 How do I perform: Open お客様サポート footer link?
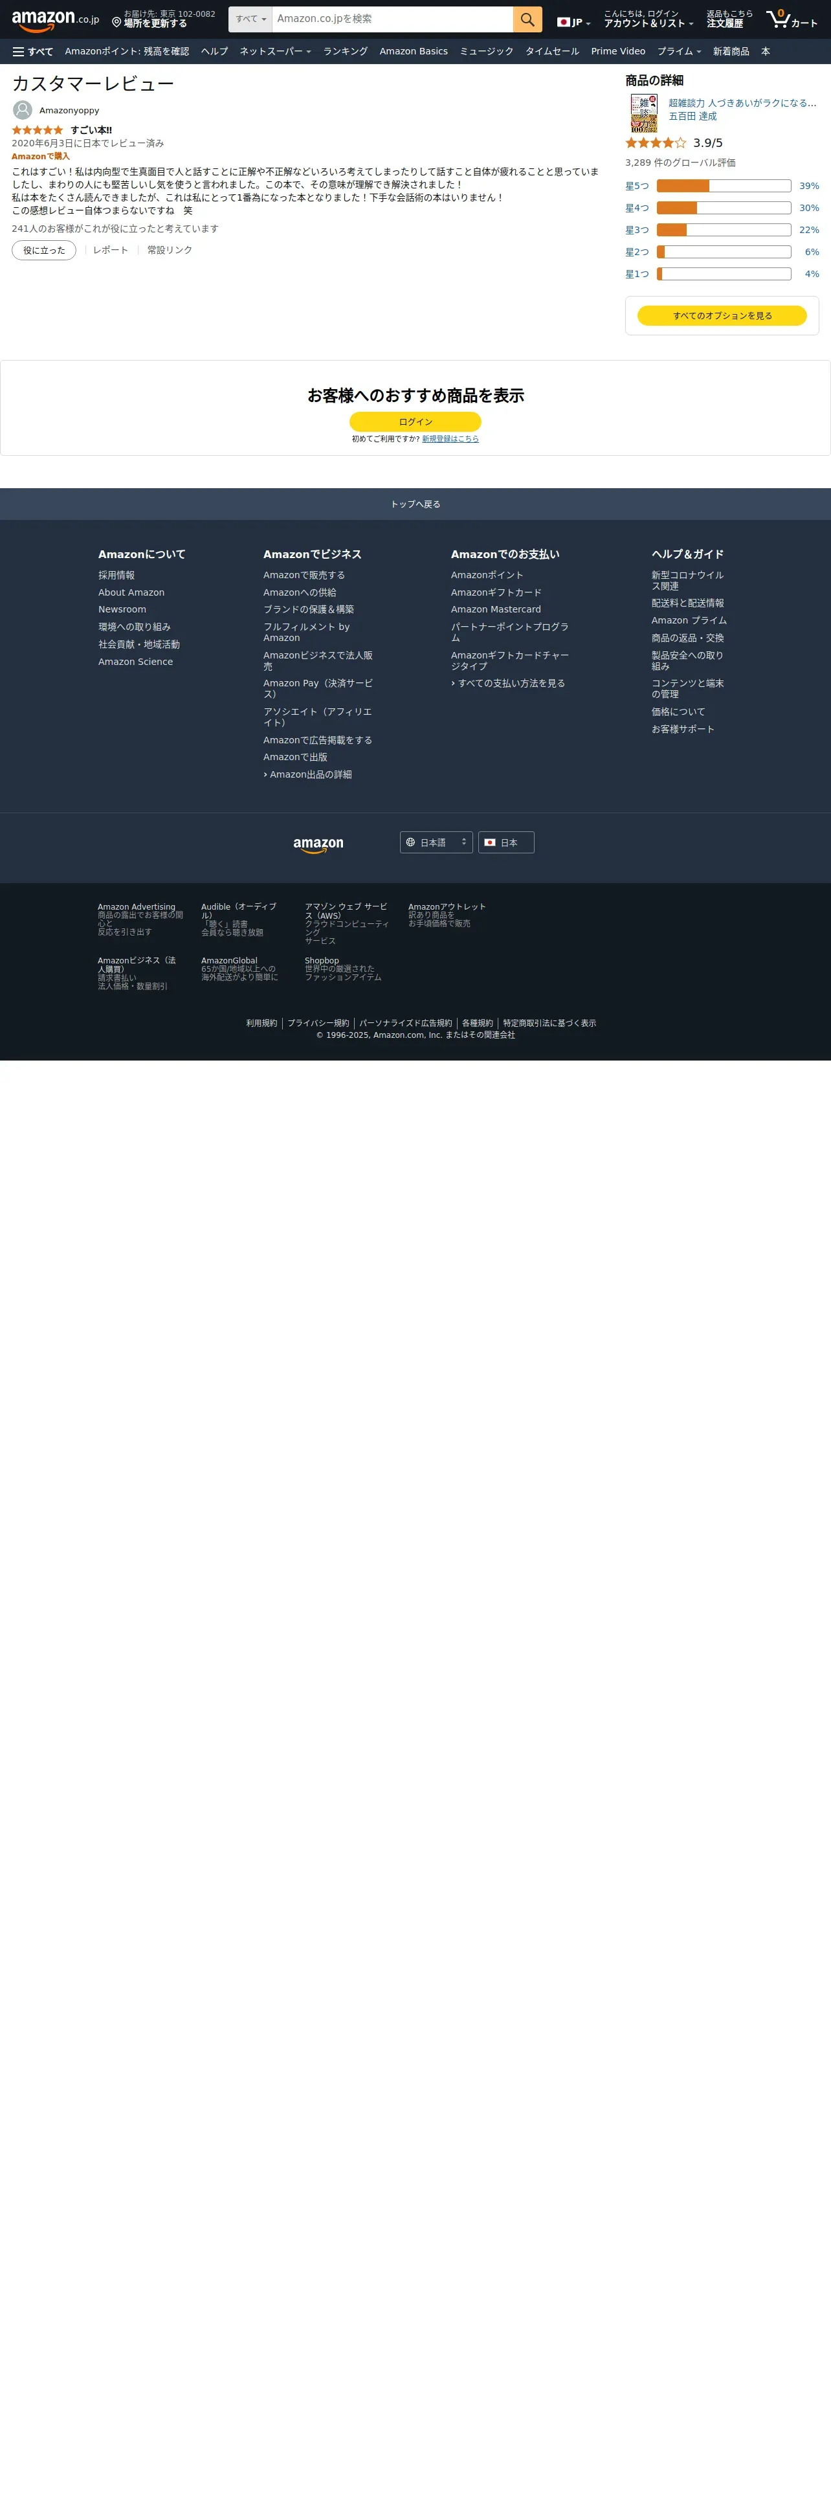pos(683,729)
